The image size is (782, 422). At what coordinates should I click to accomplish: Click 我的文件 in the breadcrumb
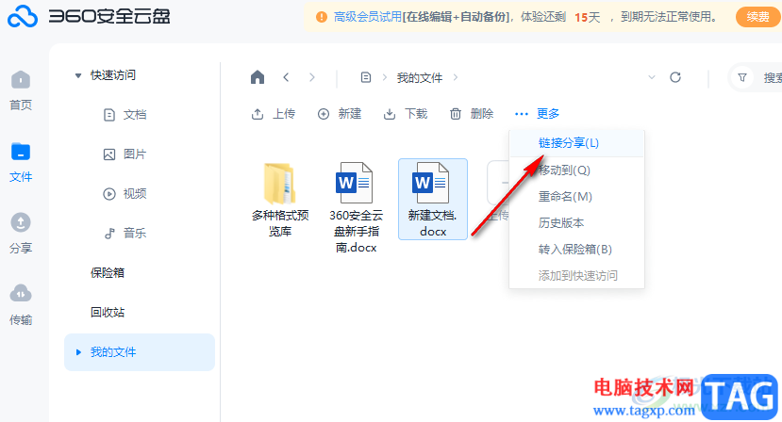[x=420, y=78]
